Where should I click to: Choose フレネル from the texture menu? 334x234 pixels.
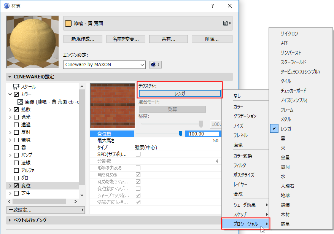pyautogui.click(x=245, y=135)
